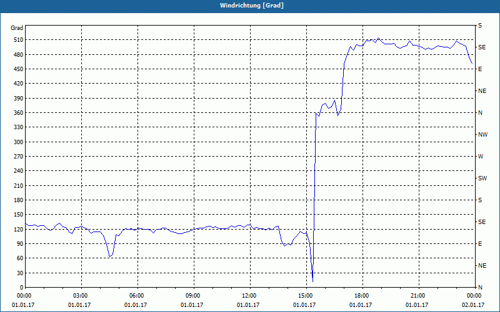This screenshot has width=500, height=312.
Task: Click the 360 value on the y-axis
Action: click(x=19, y=113)
